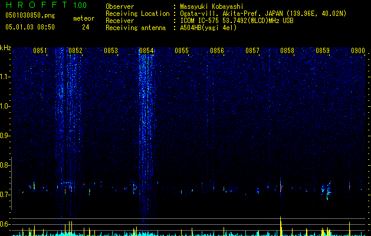The image size is (371, 236).
Task: Select observer name Masayuki Kobayashi
Action: 212,6
